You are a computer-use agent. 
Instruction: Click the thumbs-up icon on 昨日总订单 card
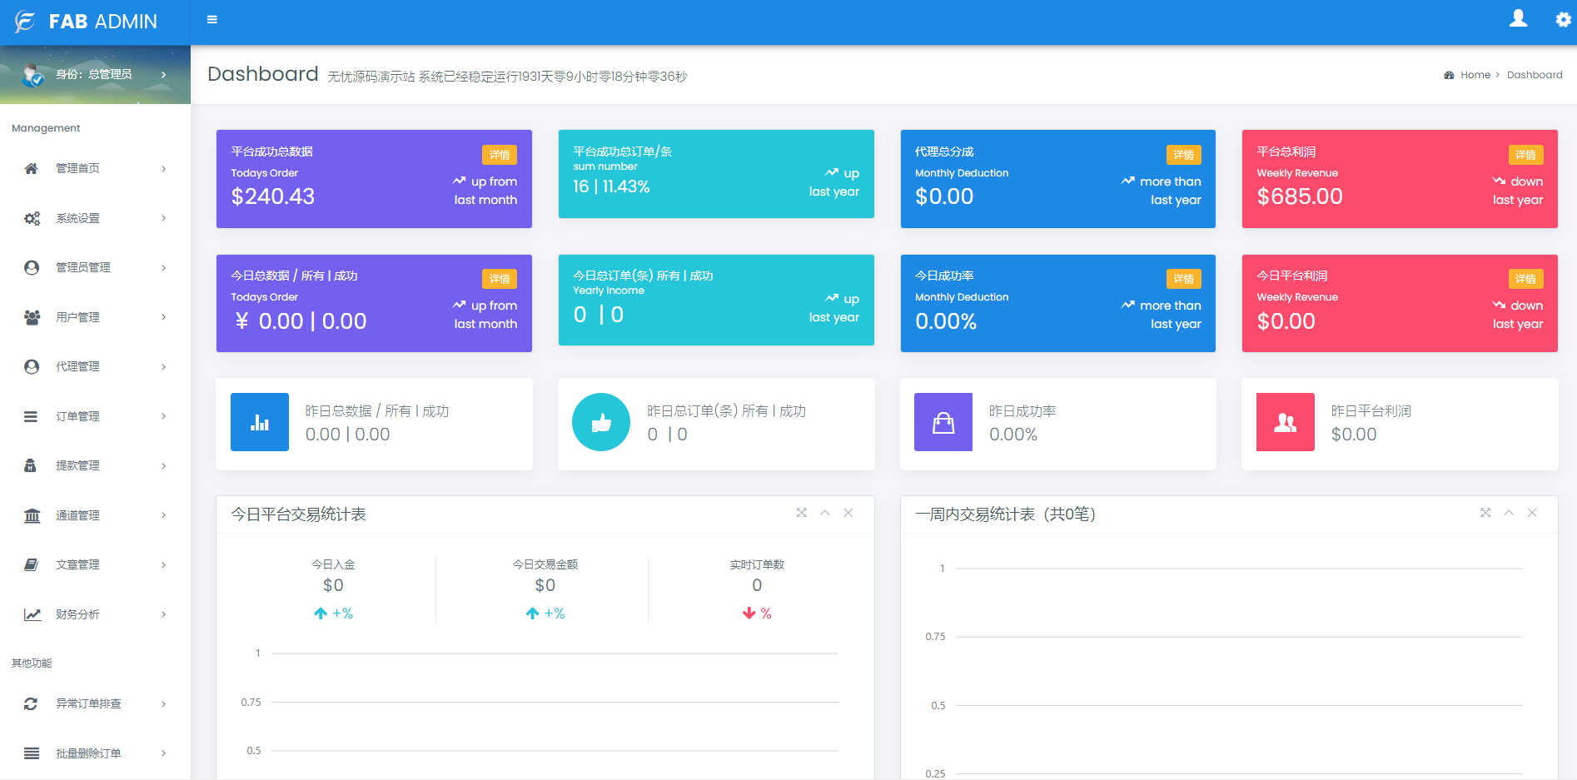[600, 422]
